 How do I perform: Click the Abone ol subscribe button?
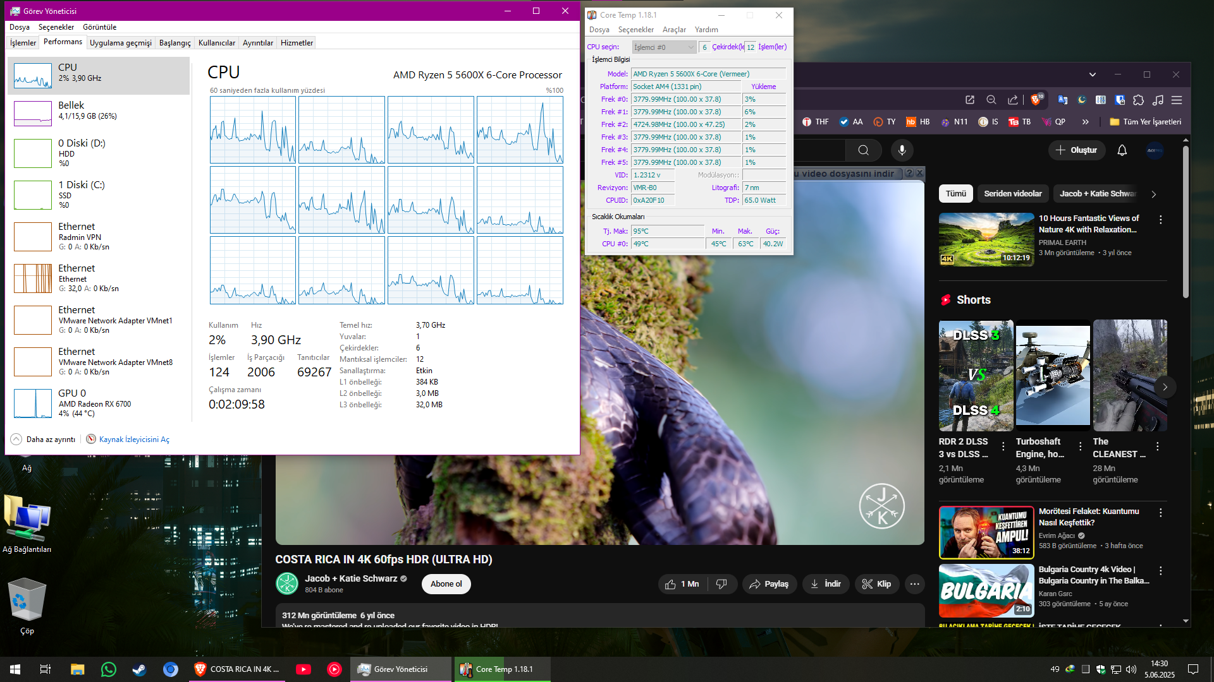coord(446,584)
